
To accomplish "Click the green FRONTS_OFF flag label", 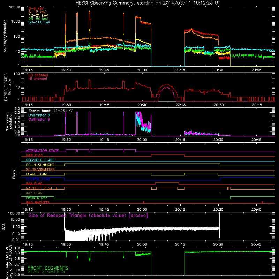I will [x=37, y=198].
